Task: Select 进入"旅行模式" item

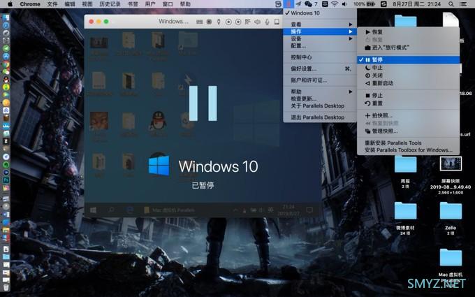Action: click(409, 48)
